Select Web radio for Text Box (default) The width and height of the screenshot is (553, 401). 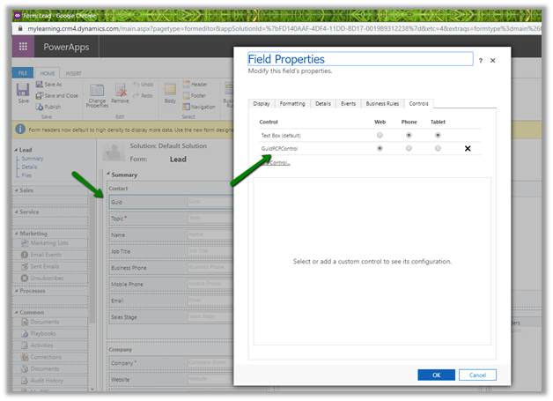380,136
